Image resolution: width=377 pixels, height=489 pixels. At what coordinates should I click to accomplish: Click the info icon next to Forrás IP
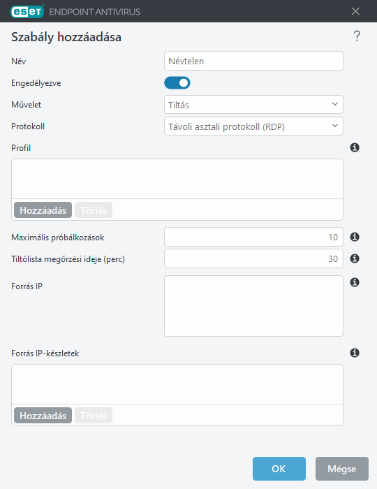(x=355, y=282)
